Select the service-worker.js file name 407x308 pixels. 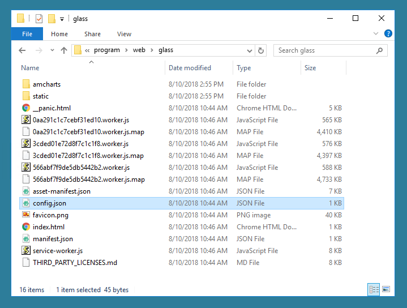click(x=58, y=251)
